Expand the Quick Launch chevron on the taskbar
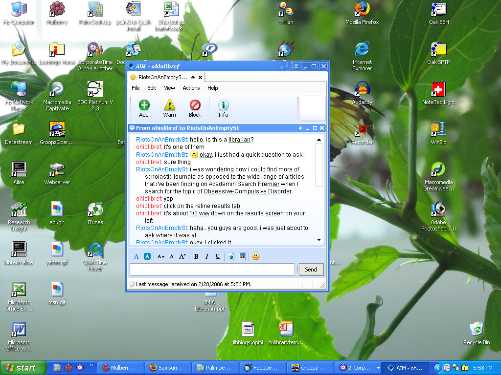Viewport: 501px width, 375px height. (x=91, y=365)
